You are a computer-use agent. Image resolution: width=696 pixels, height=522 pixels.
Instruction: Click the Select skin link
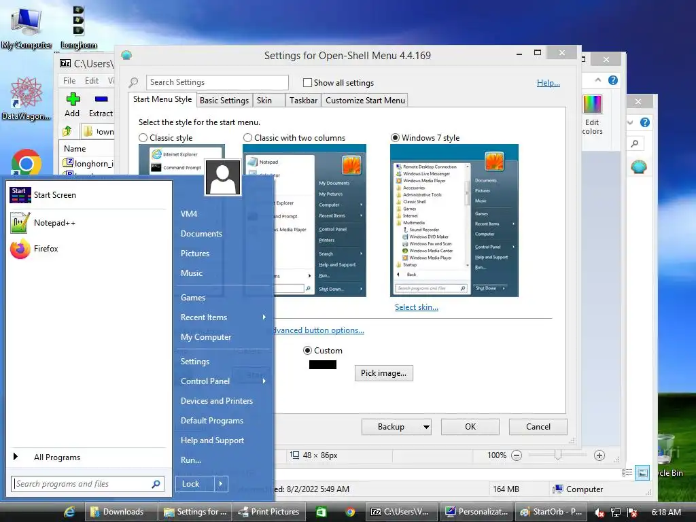coord(417,307)
